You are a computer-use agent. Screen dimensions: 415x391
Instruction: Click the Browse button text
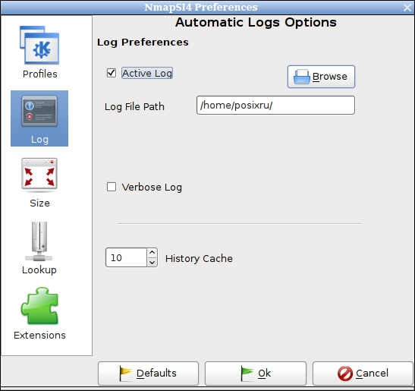330,76
